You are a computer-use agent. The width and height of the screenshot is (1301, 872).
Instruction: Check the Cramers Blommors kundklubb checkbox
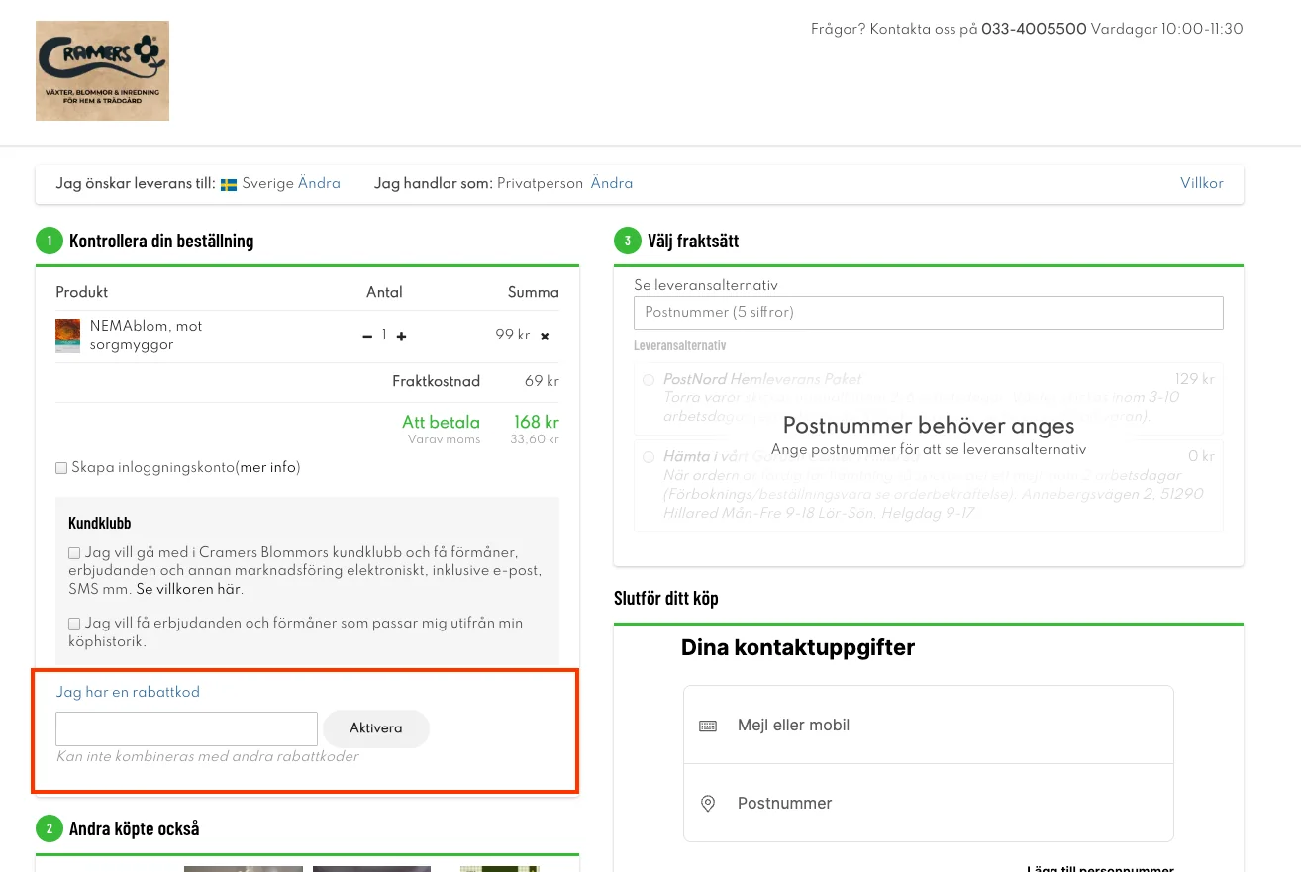coord(74,553)
